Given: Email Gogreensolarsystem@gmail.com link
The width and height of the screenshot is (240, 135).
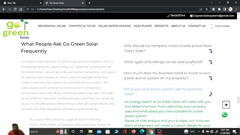Looking at the screenshot, I should click(214, 16).
